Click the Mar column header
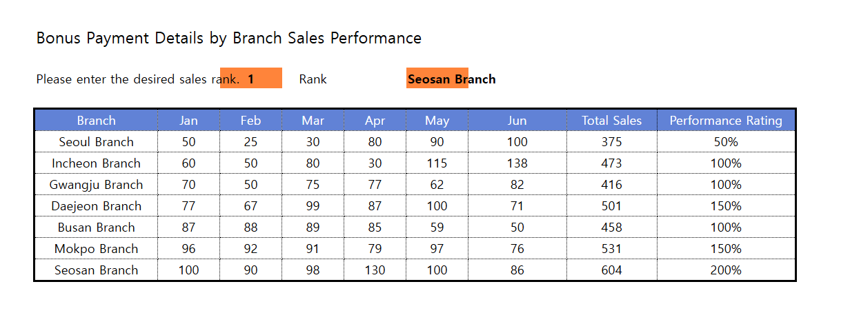This screenshot has width=850, height=333. tap(313, 121)
